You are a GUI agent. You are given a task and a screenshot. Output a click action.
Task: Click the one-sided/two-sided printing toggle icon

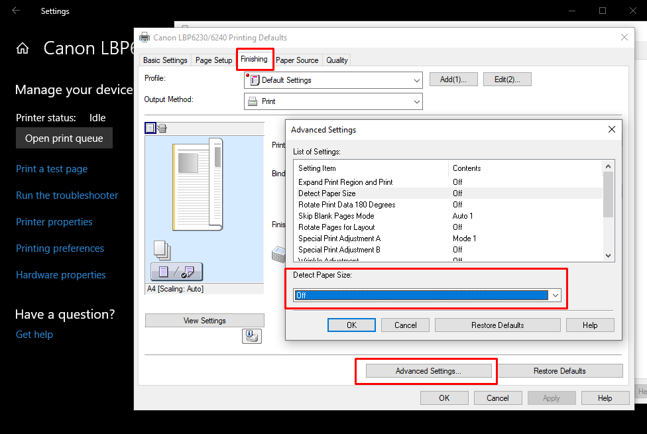pyautogui.click(x=176, y=272)
